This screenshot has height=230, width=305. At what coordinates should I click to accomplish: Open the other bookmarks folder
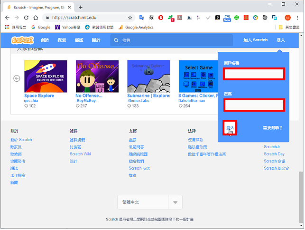(x=289, y=27)
